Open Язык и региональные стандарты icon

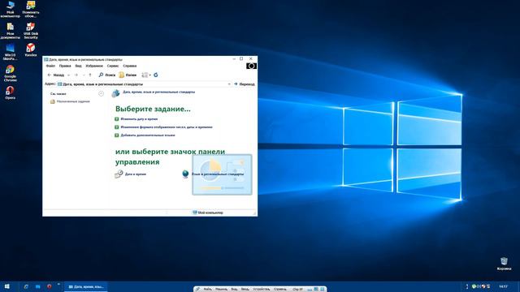[213, 174]
